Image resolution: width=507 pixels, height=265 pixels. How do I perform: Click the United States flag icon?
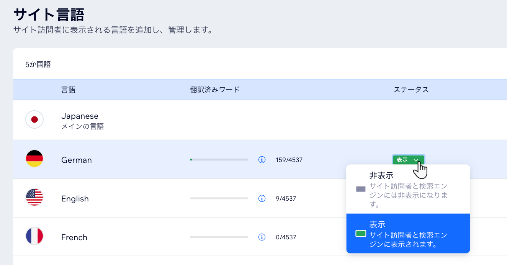click(34, 197)
